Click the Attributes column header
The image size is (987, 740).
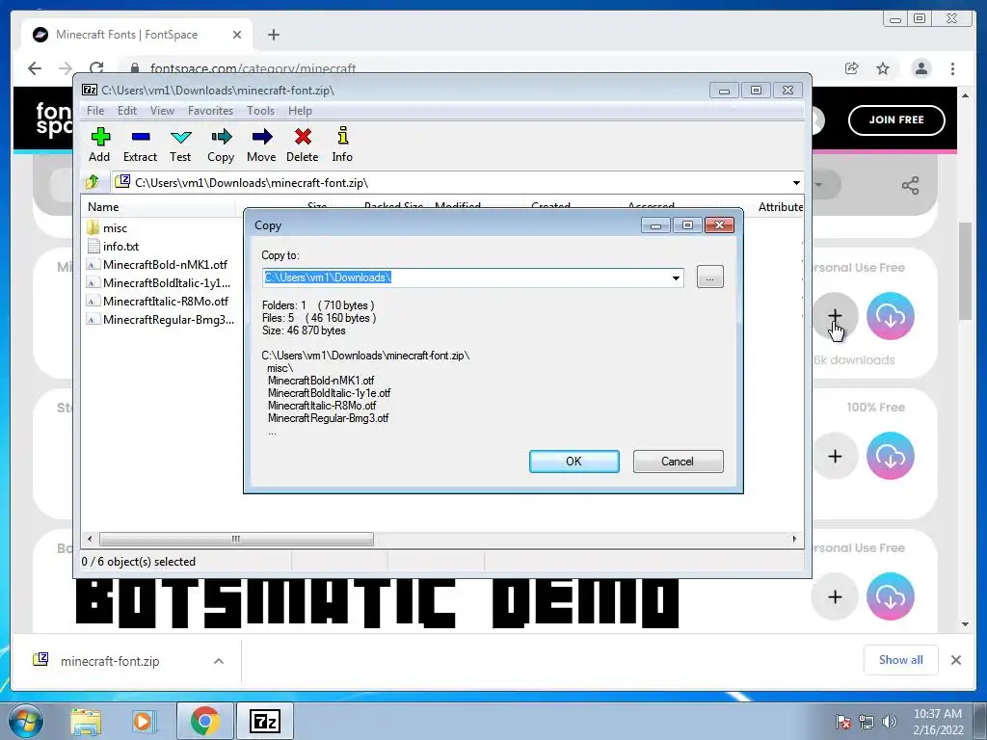tap(779, 207)
